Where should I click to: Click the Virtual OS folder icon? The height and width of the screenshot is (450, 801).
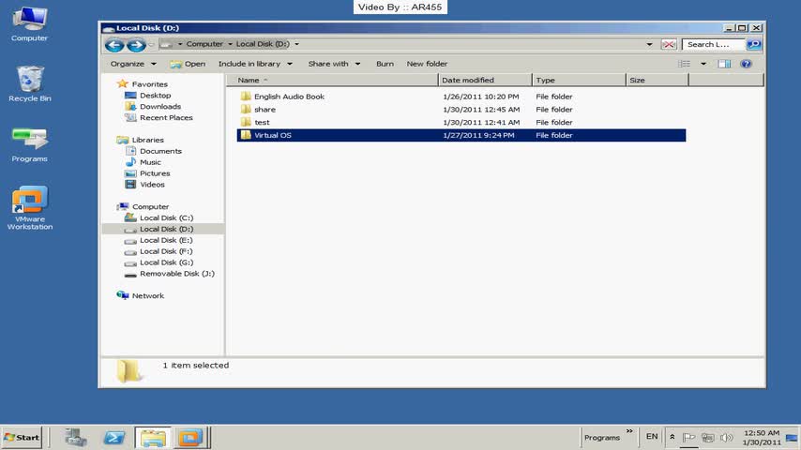(x=246, y=135)
